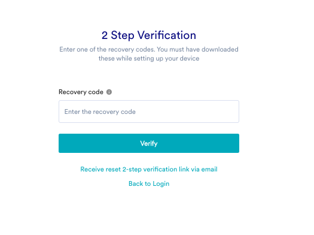Return to the login page link
The image size is (314, 235).
pos(149,183)
